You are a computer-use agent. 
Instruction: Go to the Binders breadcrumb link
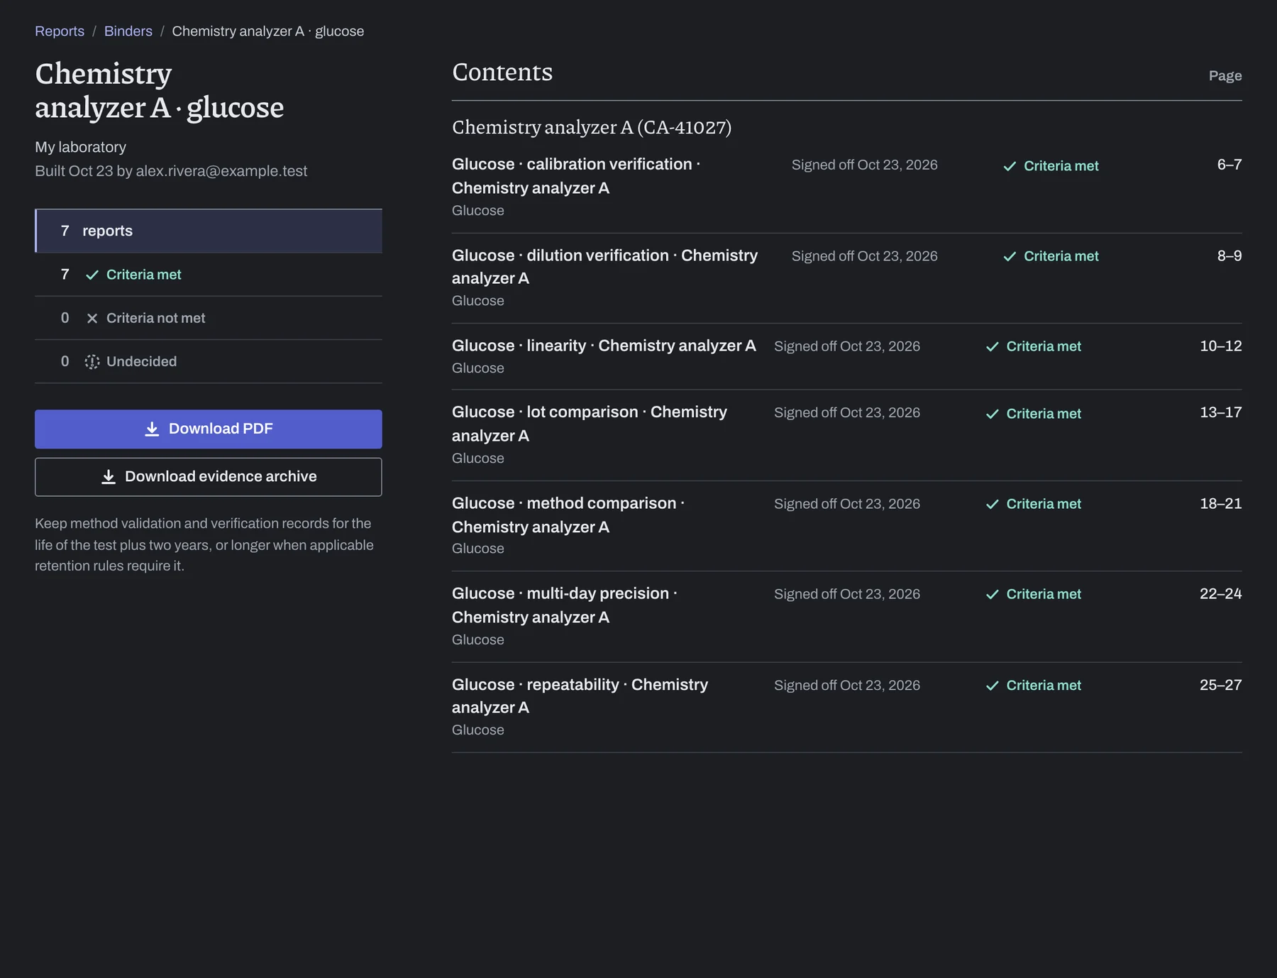point(128,31)
